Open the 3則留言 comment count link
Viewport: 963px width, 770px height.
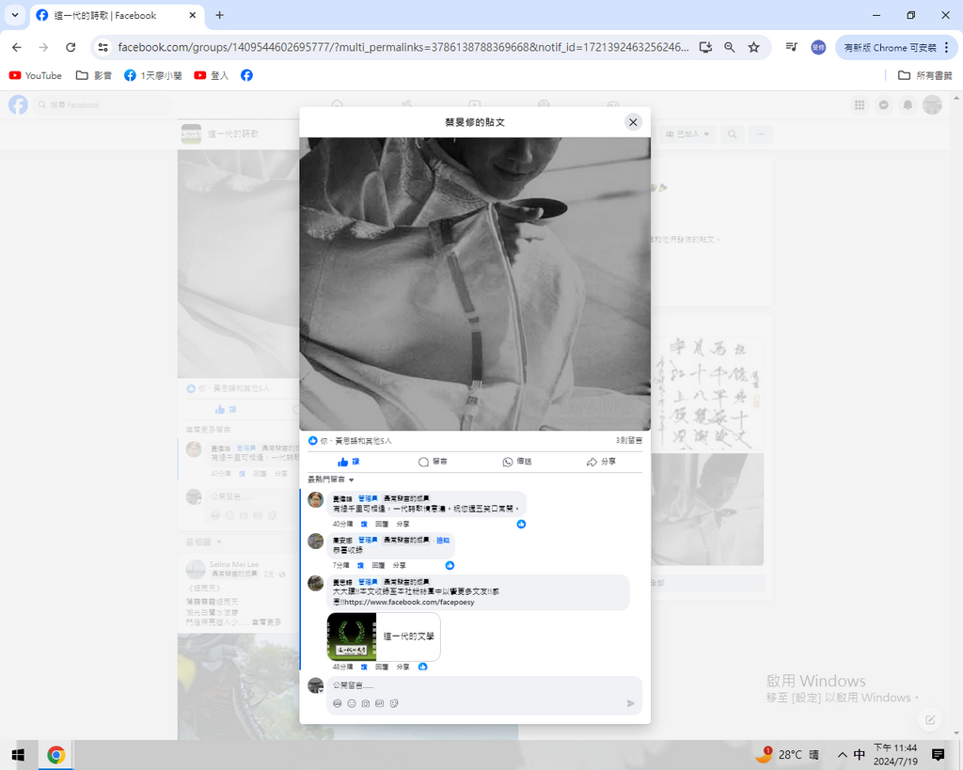click(628, 440)
